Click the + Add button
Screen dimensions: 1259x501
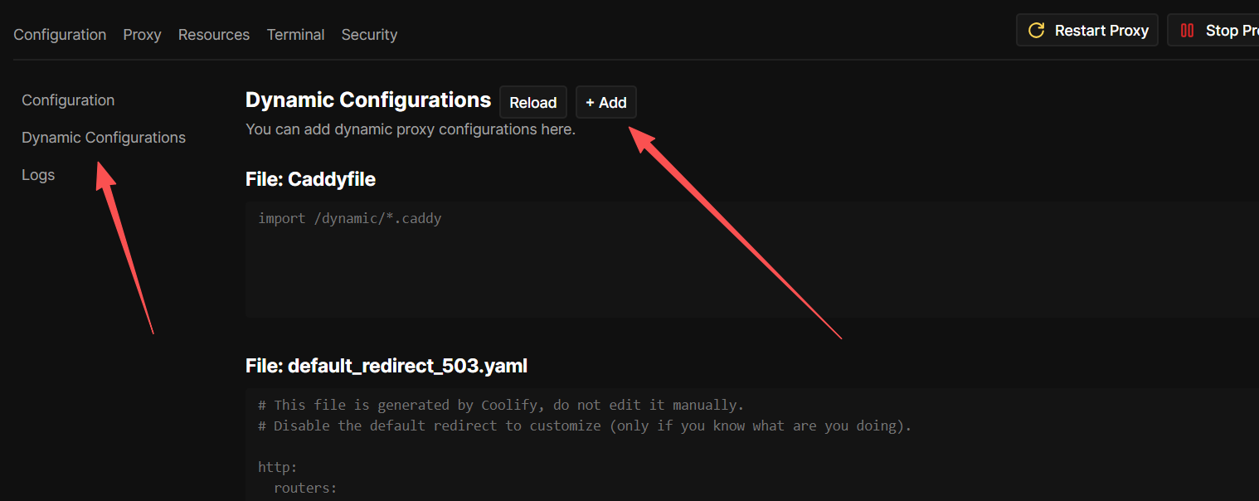pyautogui.click(x=606, y=103)
